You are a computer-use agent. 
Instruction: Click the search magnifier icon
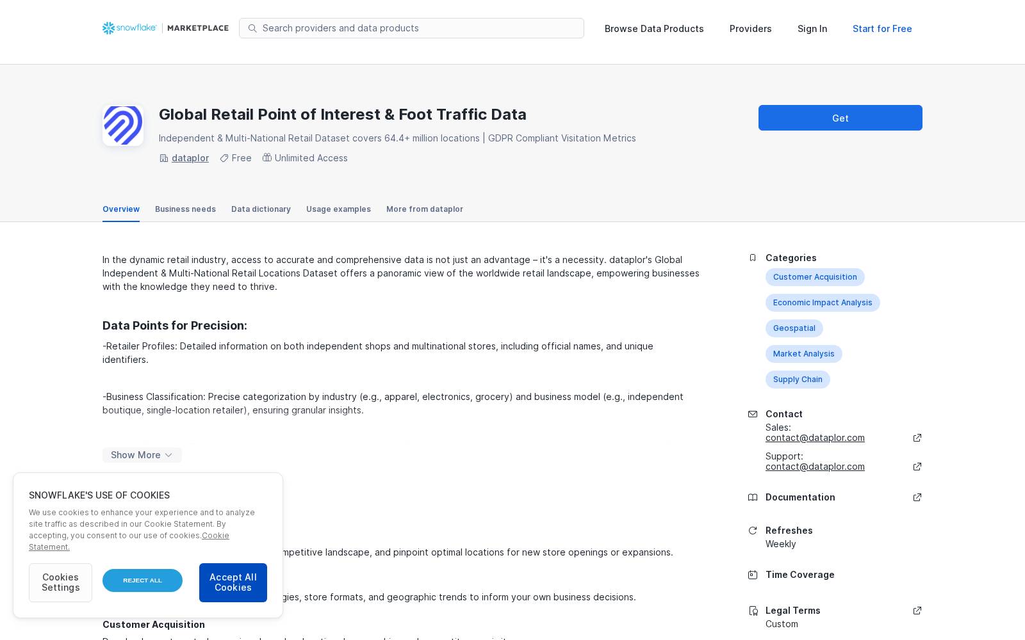pyautogui.click(x=252, y=28)
